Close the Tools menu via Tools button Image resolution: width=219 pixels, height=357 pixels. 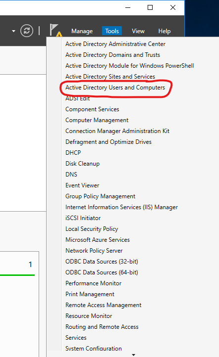(112, 31)
